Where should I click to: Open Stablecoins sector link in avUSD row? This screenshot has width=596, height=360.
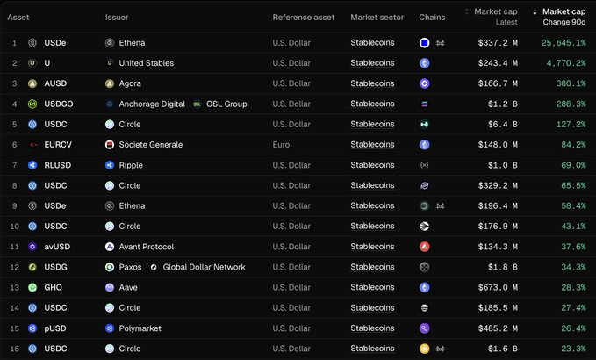[x=372, y=247]
